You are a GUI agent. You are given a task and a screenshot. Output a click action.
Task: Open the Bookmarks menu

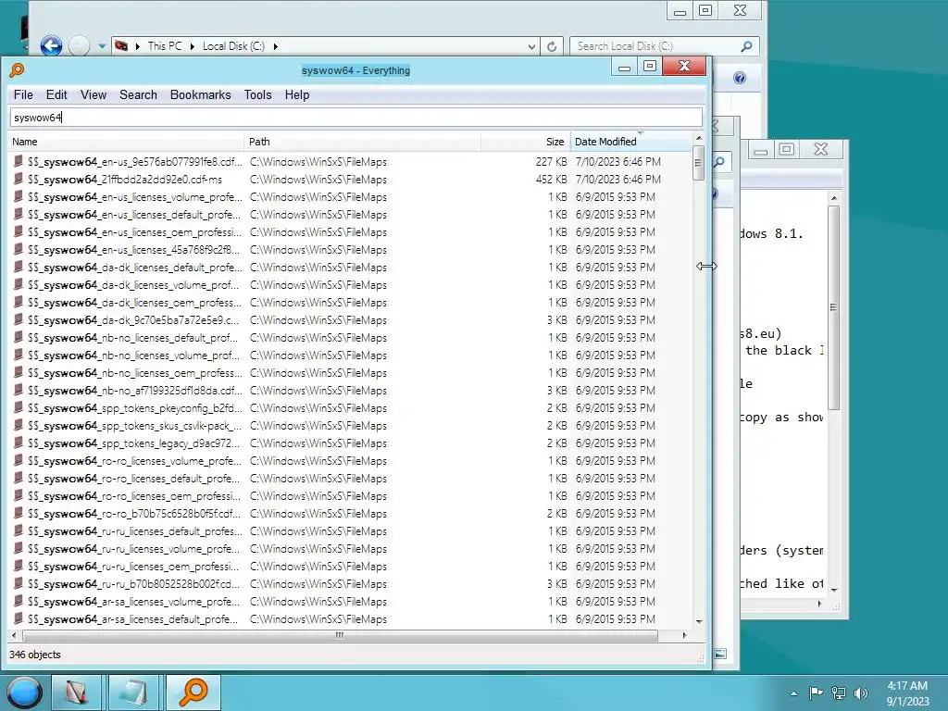click(x=200, y=95)
